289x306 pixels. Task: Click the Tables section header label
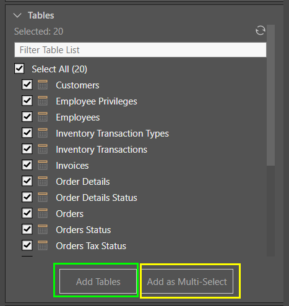coord(41,15)
